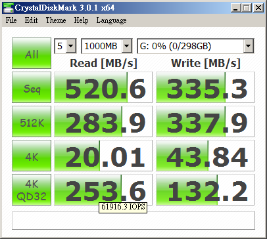Open the Theme menu
The height and width of the screenshot is (239, 267).
tap(56, 20)
